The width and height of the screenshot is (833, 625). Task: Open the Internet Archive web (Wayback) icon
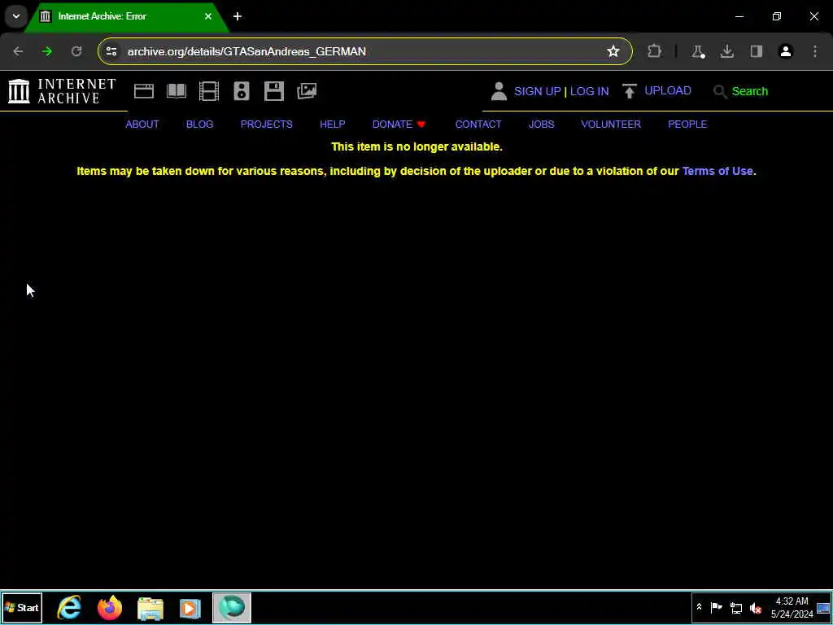tap(144, 91)
